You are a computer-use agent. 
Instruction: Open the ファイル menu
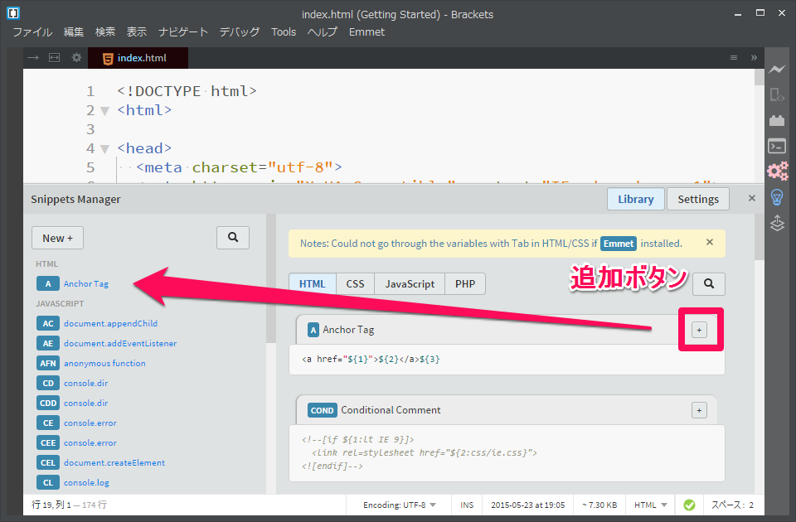point(32,32)
